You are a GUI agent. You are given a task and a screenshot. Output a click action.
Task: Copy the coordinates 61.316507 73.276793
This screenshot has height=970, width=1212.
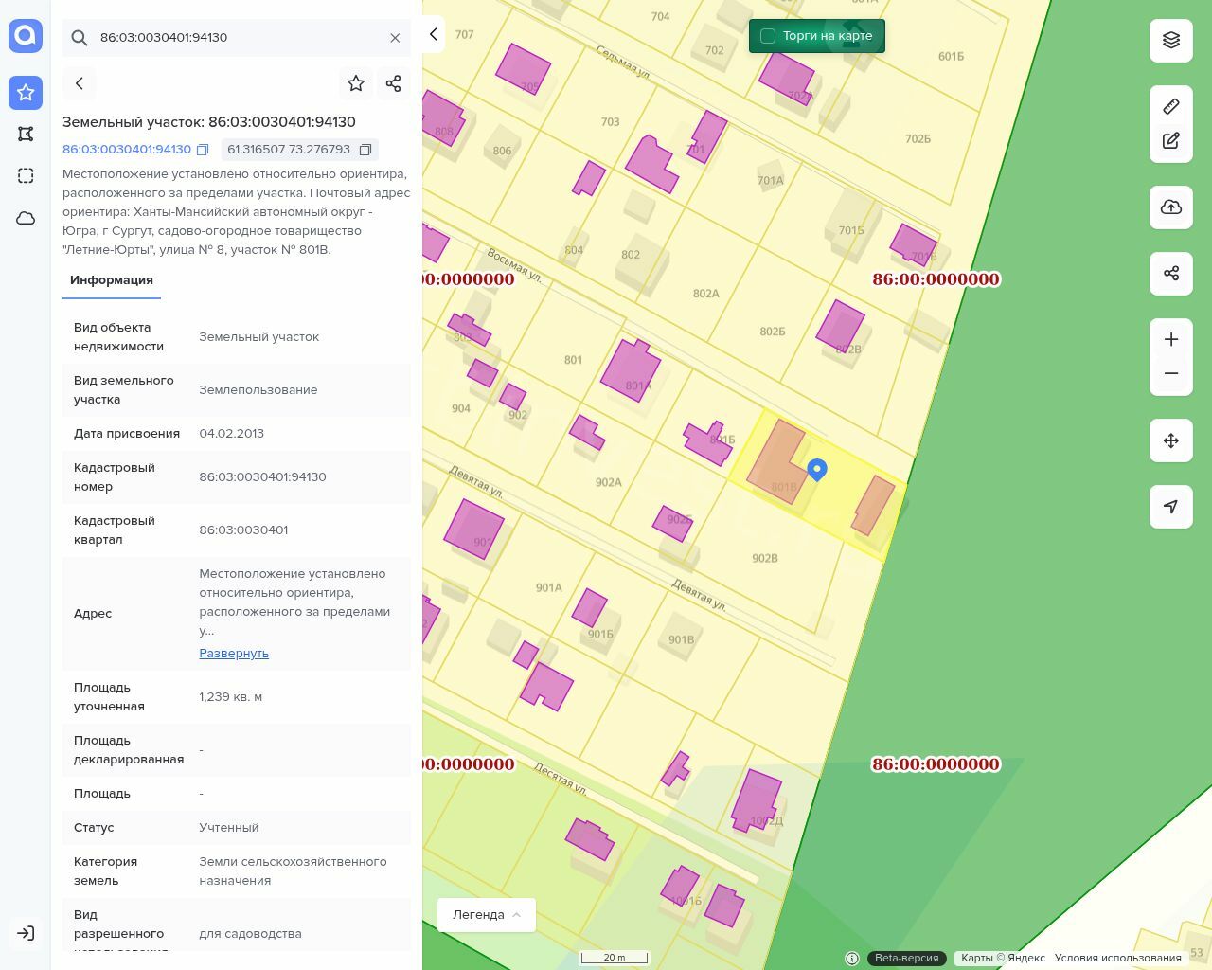click(365, 150)
